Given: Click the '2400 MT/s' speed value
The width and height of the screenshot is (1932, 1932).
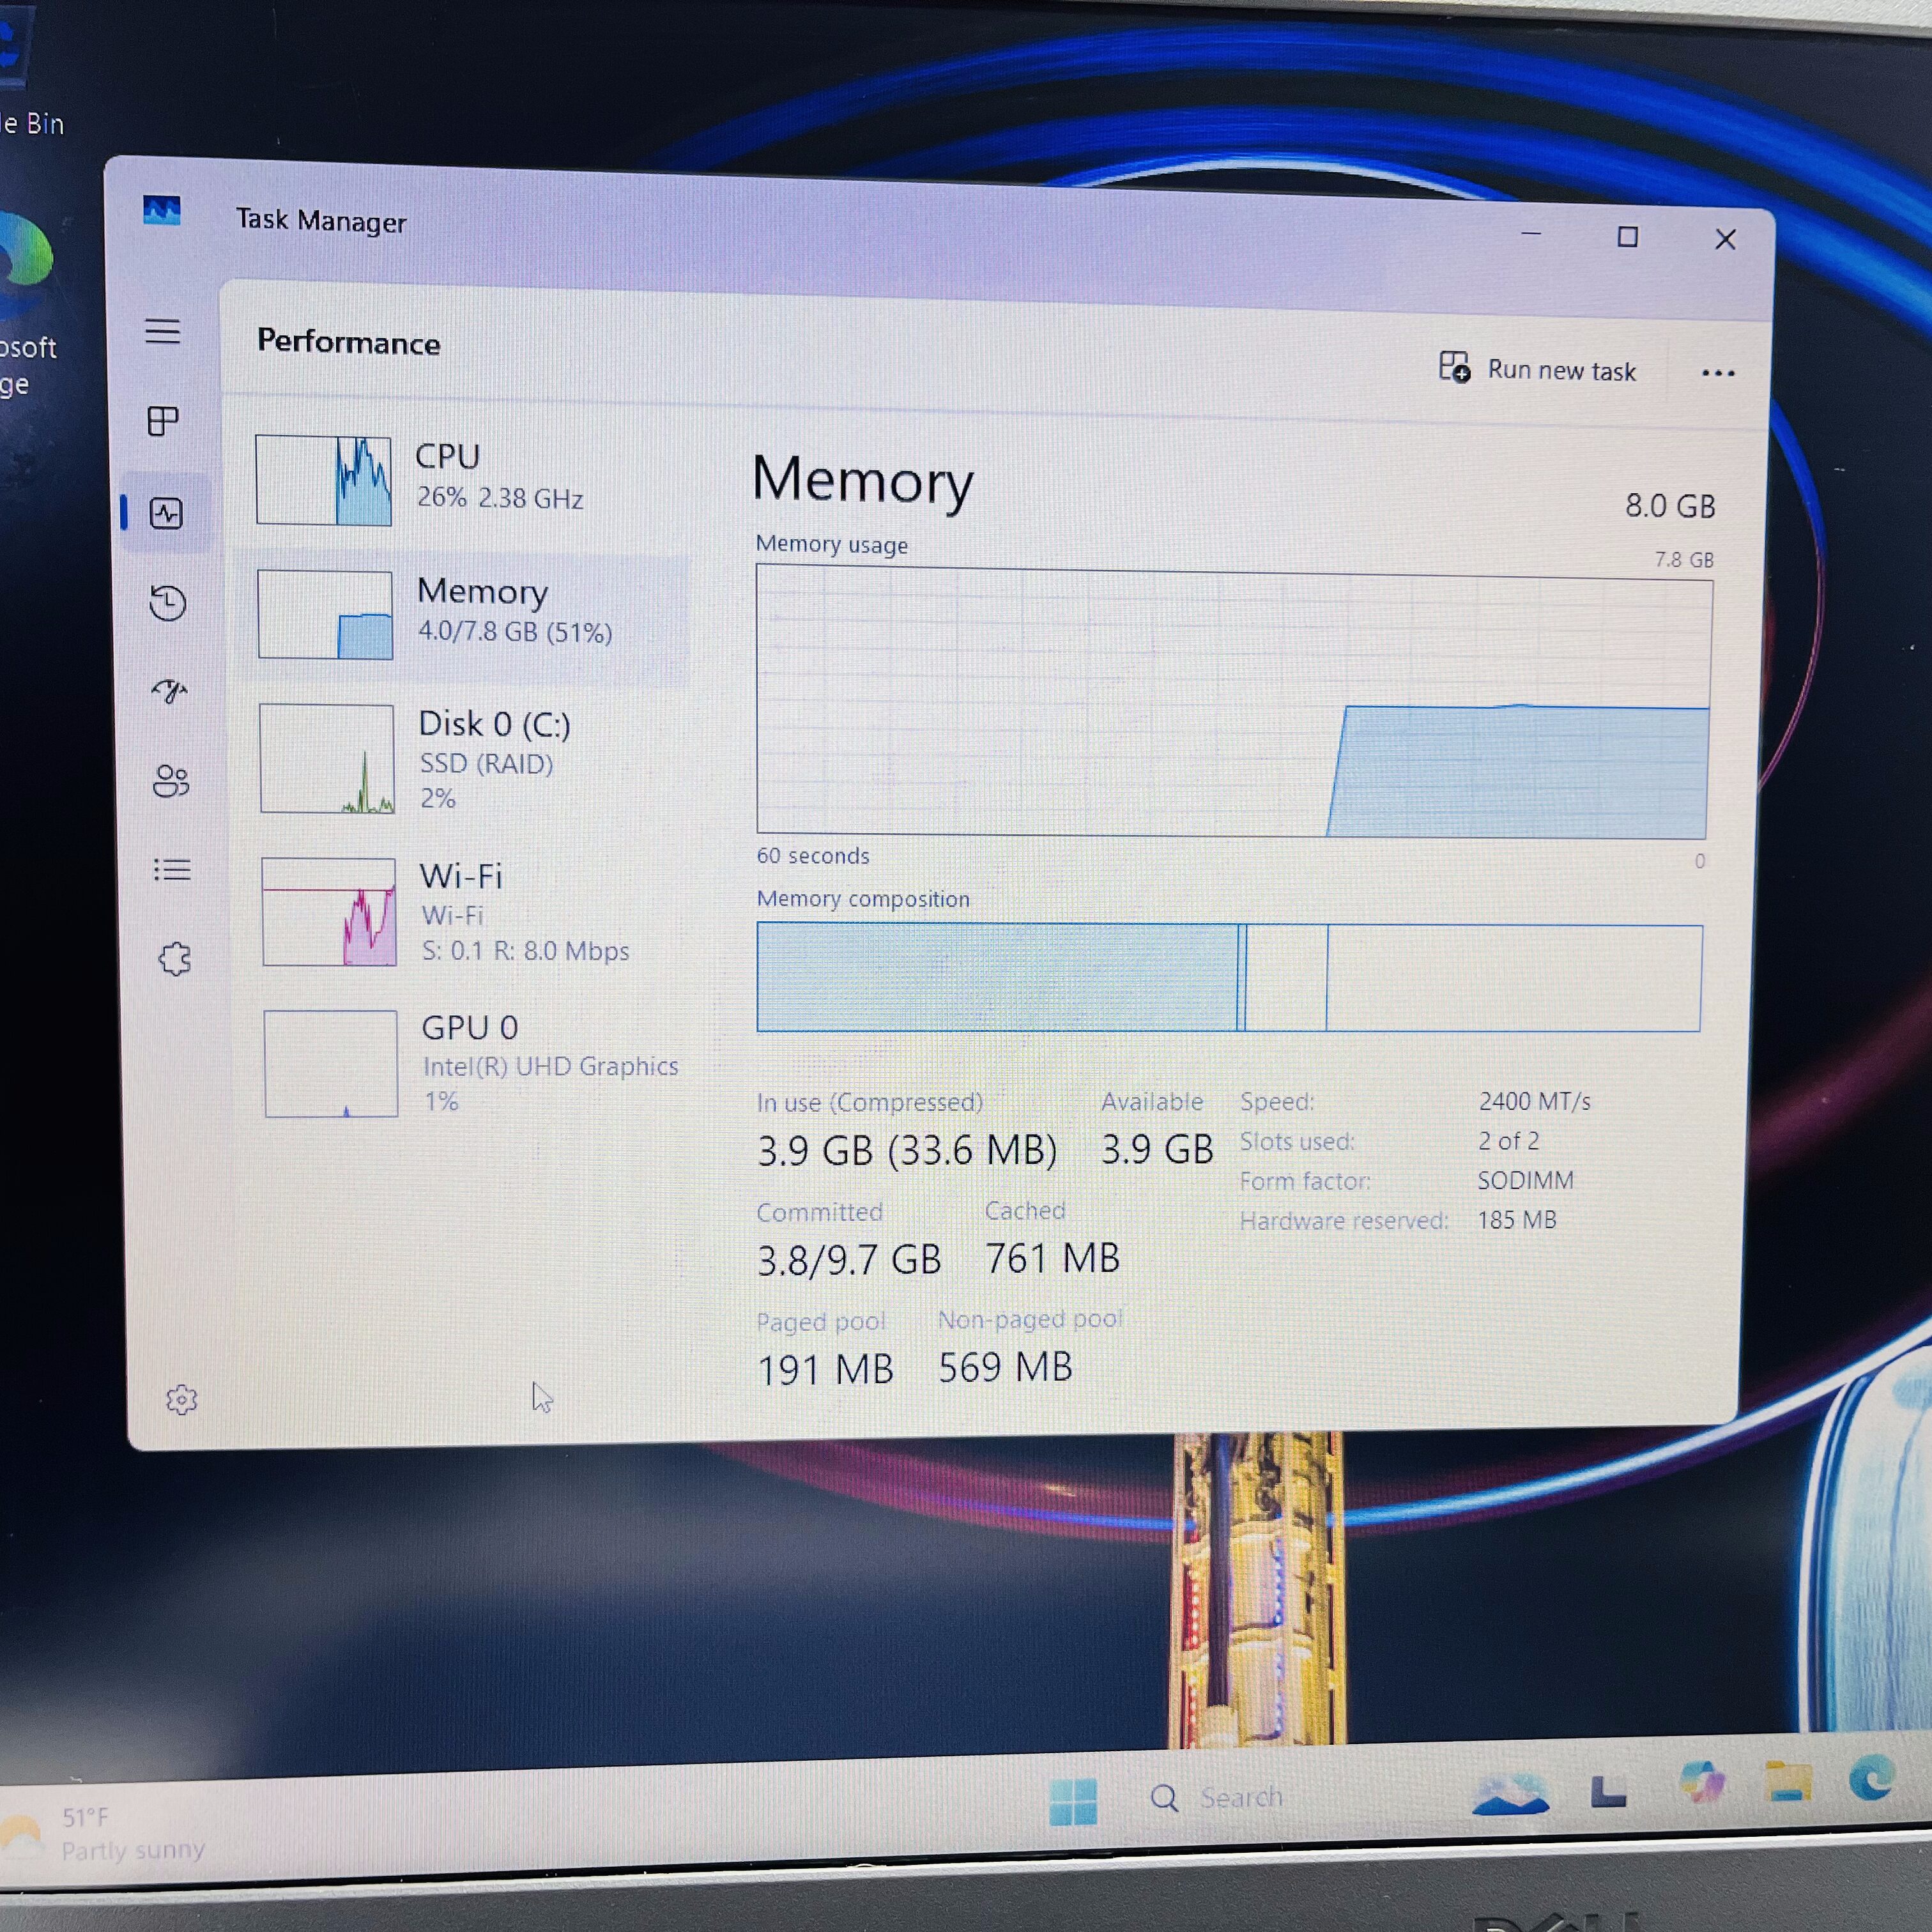Looking at the screenshot, I should point(1534,1101).
